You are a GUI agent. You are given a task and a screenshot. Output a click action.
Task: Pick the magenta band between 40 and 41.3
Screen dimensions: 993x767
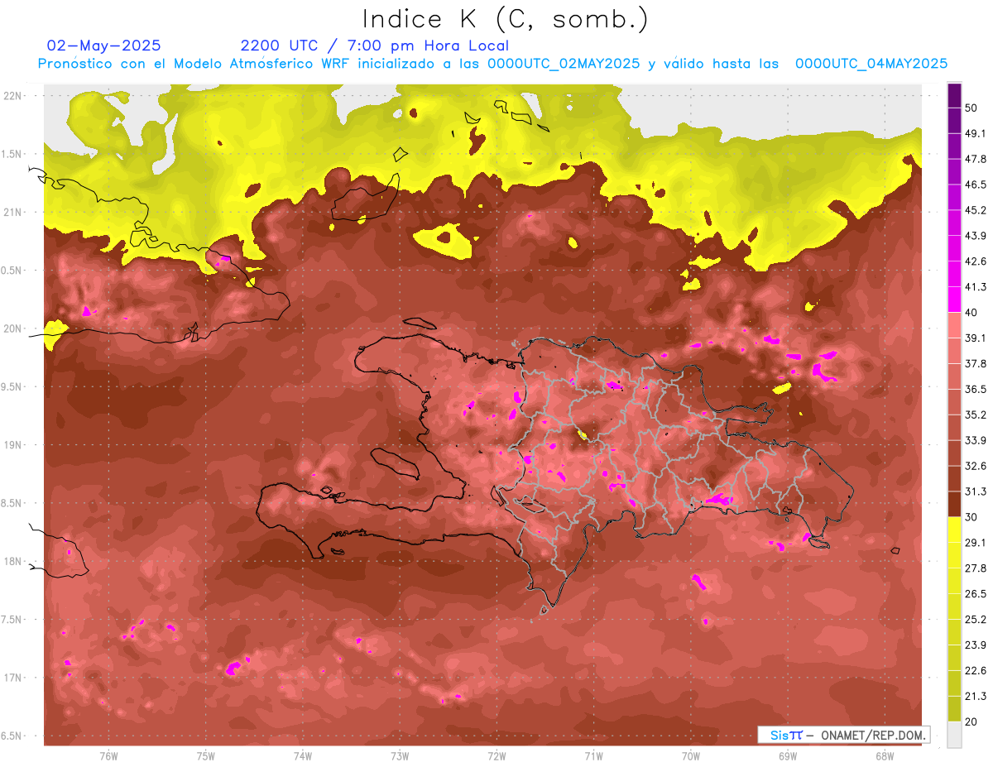(x=954, y=300)
